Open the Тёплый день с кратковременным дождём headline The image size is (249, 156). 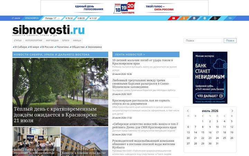[55, 115]
